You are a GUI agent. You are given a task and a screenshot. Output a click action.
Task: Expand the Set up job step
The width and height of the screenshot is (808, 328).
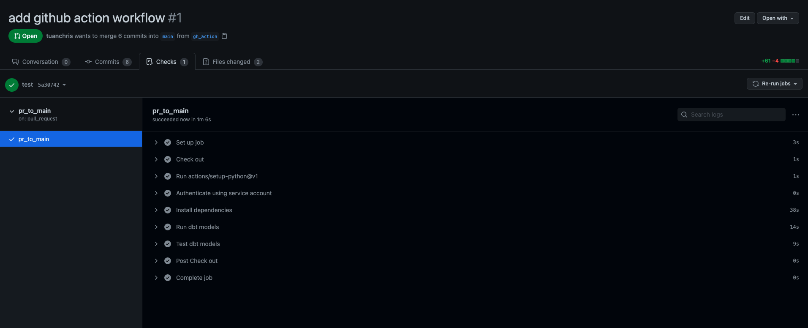tap(156, 142)
